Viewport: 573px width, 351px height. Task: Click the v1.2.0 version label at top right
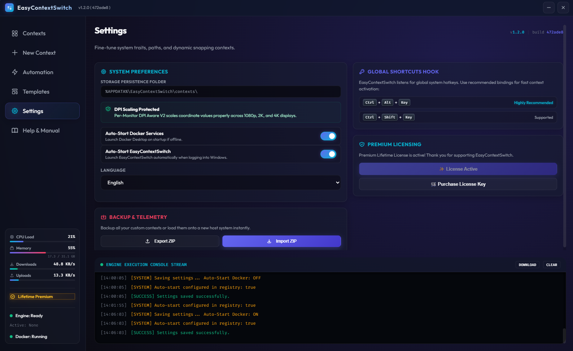pyautogui.click(x=517, y=32)
